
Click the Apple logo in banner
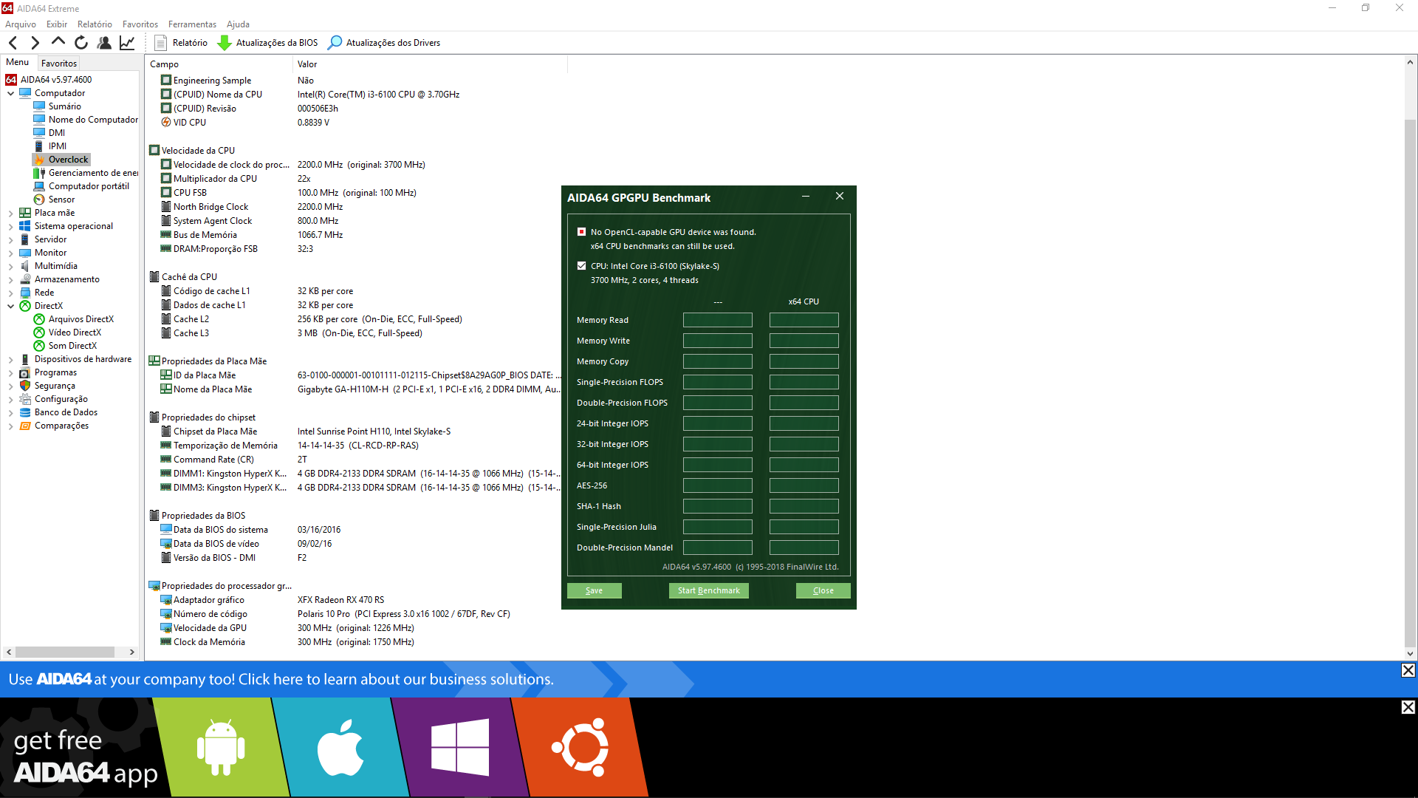pyautogui.click(x=340, y=747)
